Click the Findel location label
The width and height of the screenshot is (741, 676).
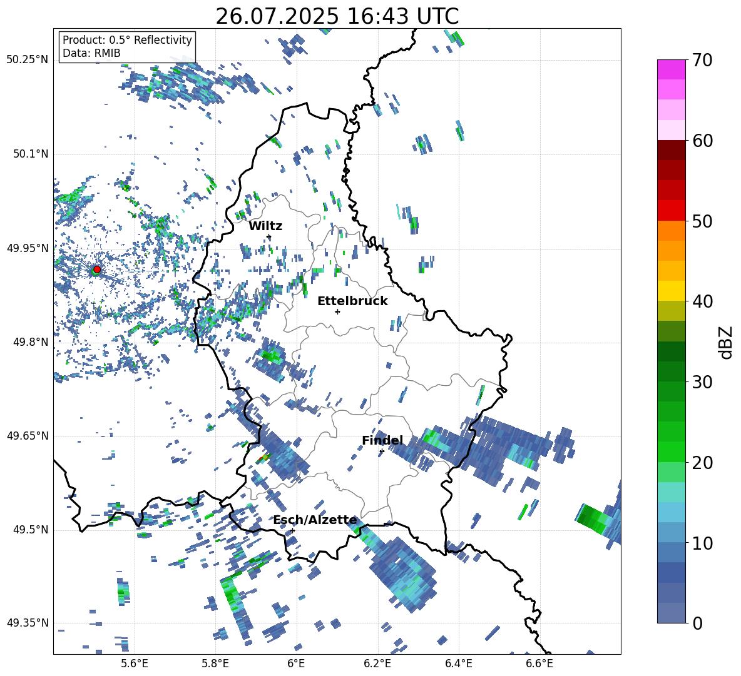point(382,440)
